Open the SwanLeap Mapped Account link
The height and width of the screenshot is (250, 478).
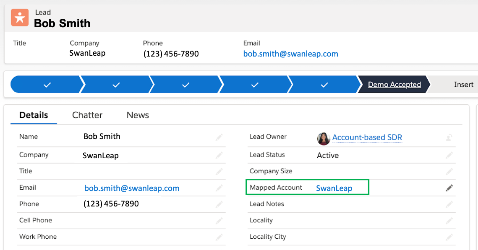[x=334, y=188]
